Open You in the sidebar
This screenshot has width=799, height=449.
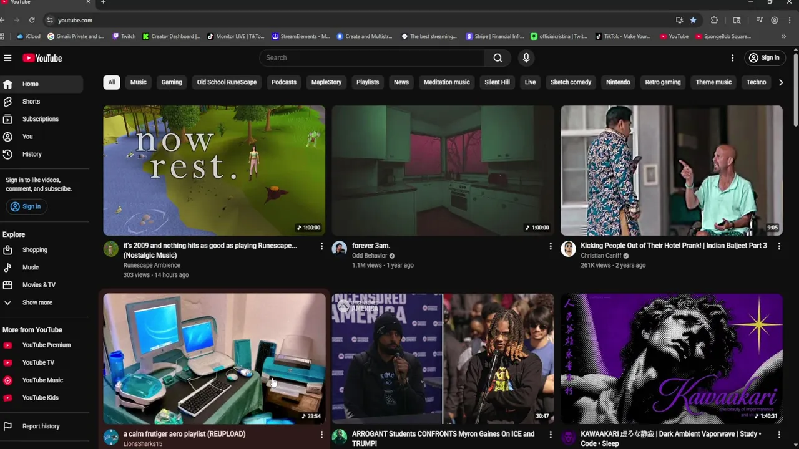pyautogui.click(x=41, y=137)
